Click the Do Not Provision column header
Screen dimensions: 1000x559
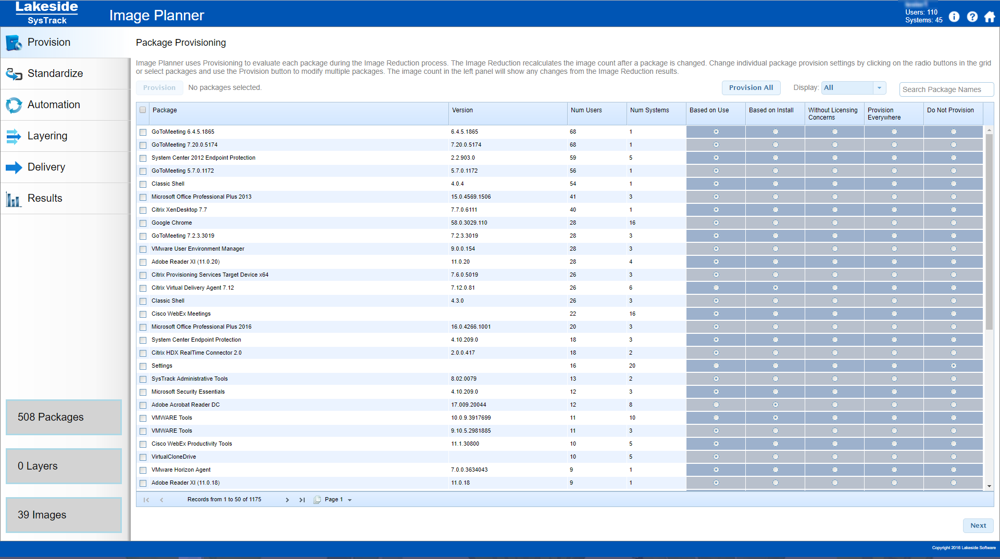pyautogui.click(x=953, y=113)
